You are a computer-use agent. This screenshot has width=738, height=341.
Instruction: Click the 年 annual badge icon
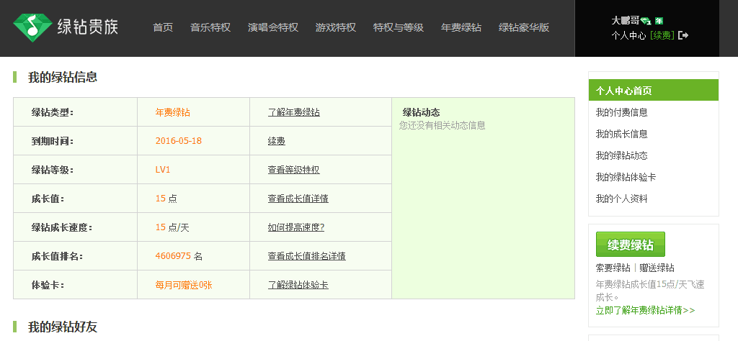pos(659,21)
